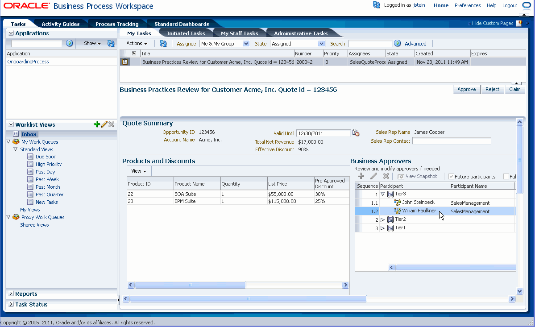Refresh the task list via toolbar icon

coord(163,43)
